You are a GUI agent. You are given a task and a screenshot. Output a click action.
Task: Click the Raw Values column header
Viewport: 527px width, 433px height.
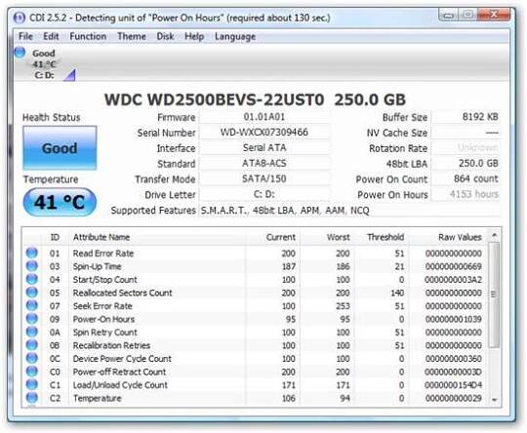click(448, 237)
